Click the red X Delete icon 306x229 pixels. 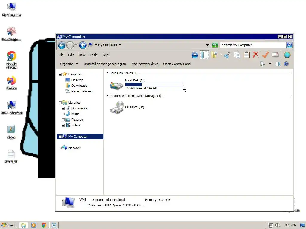[256, 55]
